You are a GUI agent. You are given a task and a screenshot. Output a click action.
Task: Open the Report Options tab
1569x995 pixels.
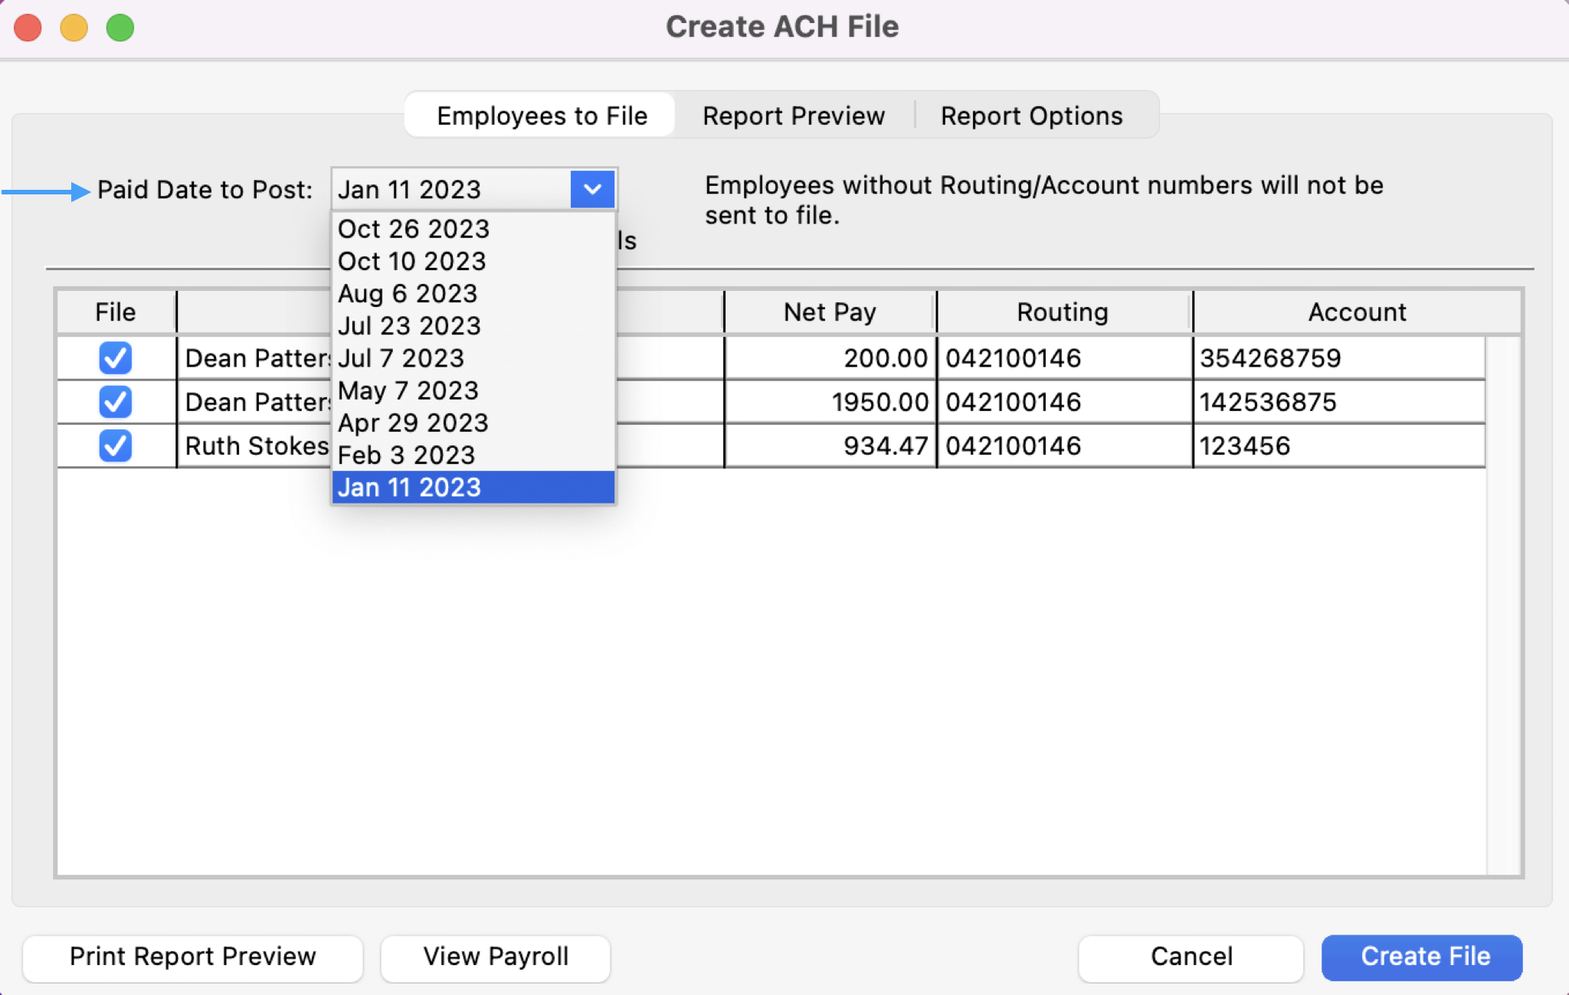click(x=1031, y=116)
